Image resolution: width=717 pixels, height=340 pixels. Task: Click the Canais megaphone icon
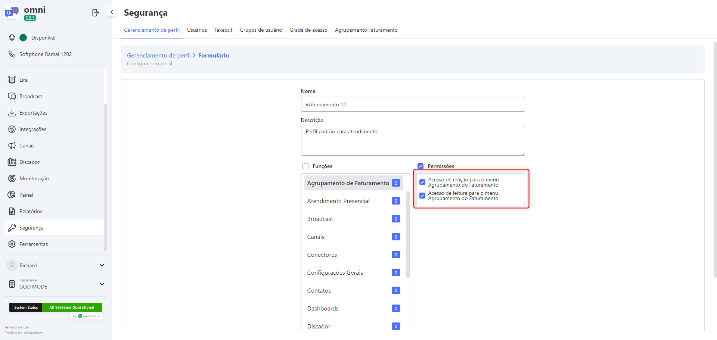pos(12,146)
